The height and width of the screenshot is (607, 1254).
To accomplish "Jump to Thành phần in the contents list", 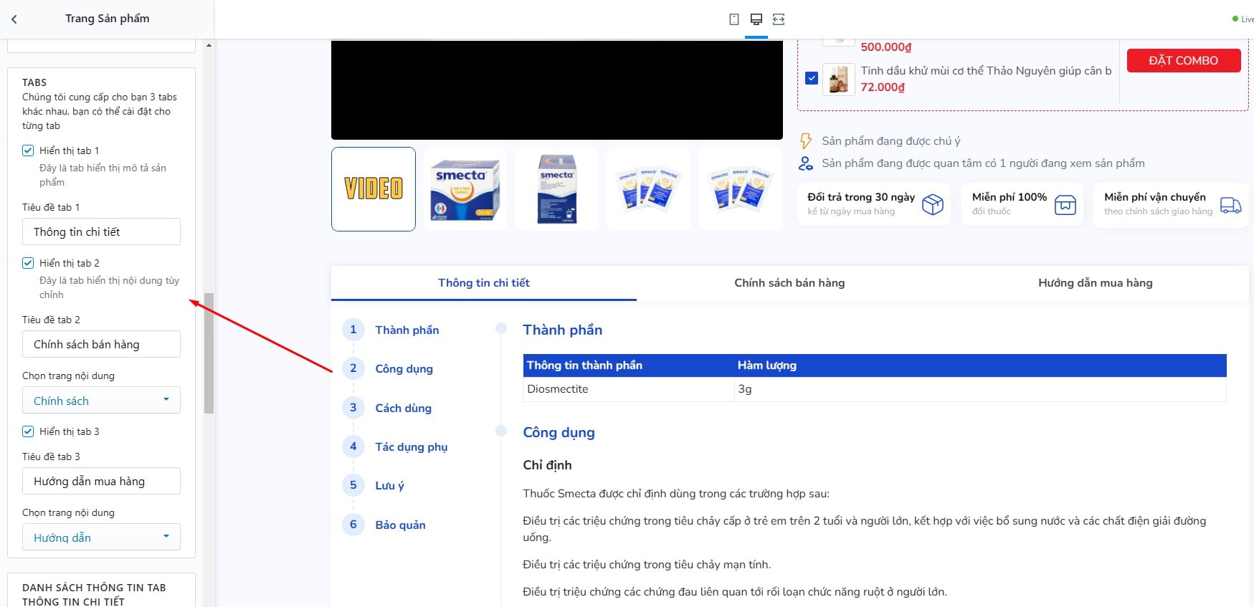I will tap(407, 330).
